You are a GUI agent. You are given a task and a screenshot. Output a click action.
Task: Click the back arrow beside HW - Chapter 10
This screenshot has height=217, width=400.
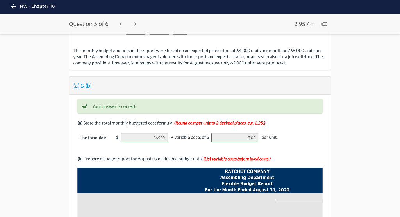point(13,6)
